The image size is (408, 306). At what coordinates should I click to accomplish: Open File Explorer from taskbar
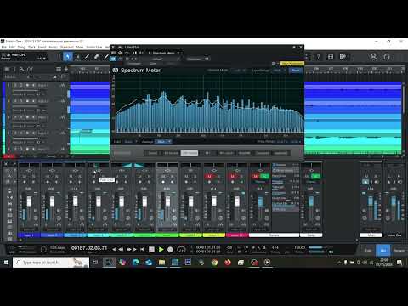pyautogui.click(x=161, y=263)
